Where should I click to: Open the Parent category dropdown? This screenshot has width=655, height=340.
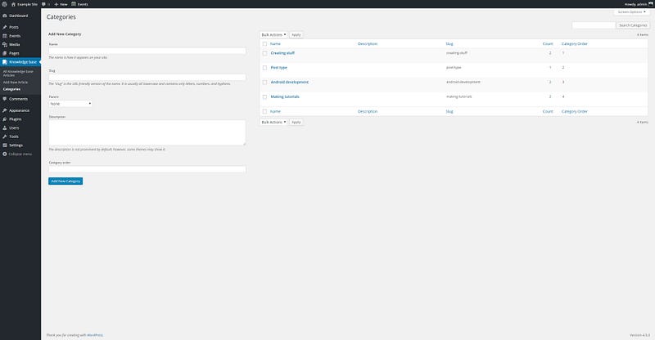pos(70,104)
